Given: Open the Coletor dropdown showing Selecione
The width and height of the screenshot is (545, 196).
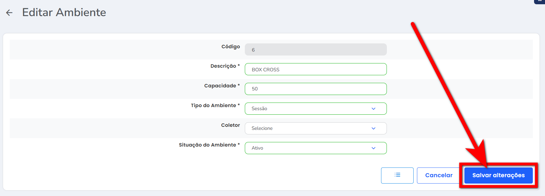Looking at the screenshot, I should [x=310, y=128].
